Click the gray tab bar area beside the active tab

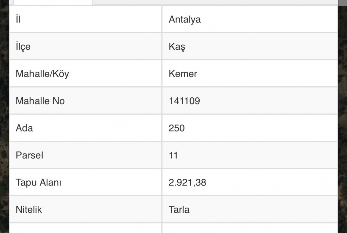[x=215, y=2]
